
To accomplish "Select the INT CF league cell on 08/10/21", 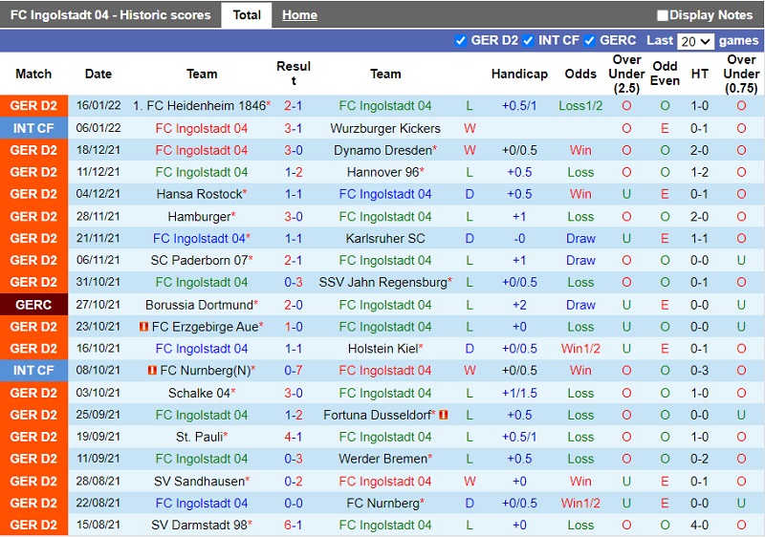I will (33, 371).
